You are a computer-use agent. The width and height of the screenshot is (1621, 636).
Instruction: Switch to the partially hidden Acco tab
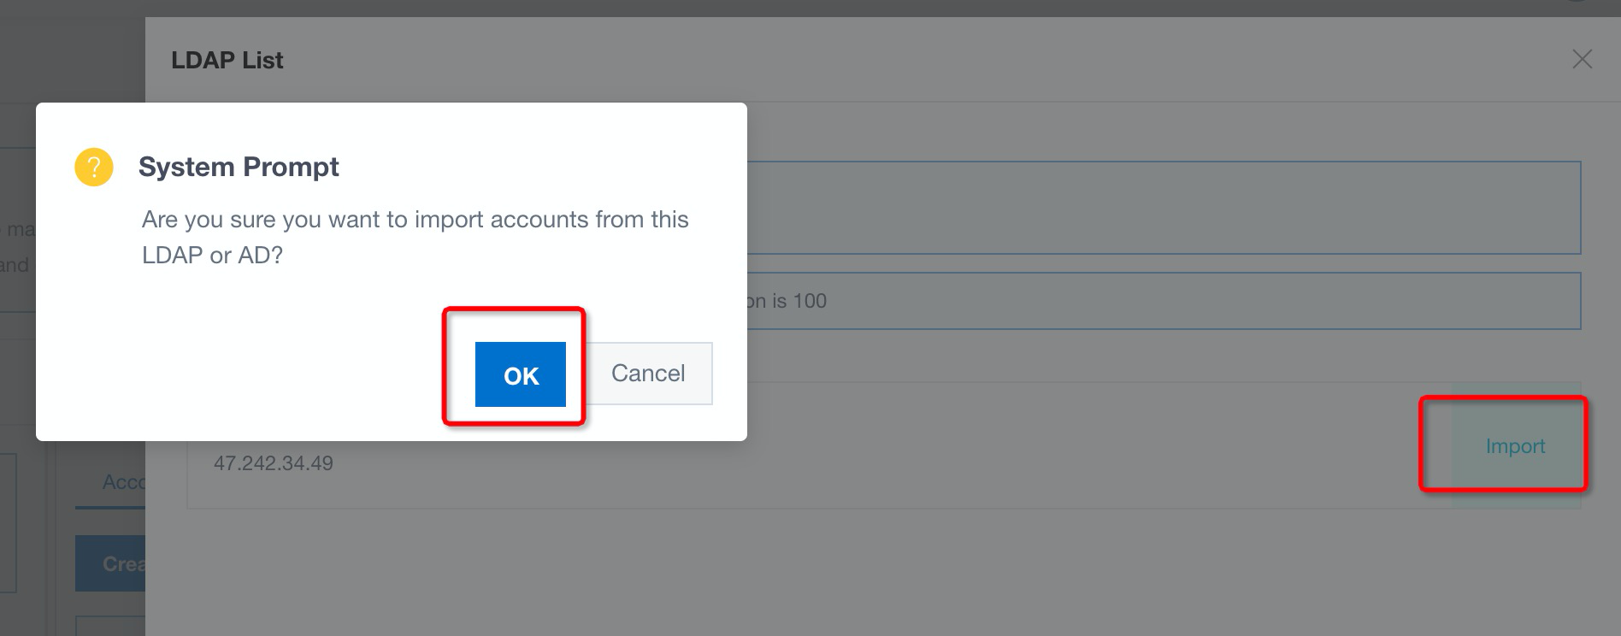[122, 482]
